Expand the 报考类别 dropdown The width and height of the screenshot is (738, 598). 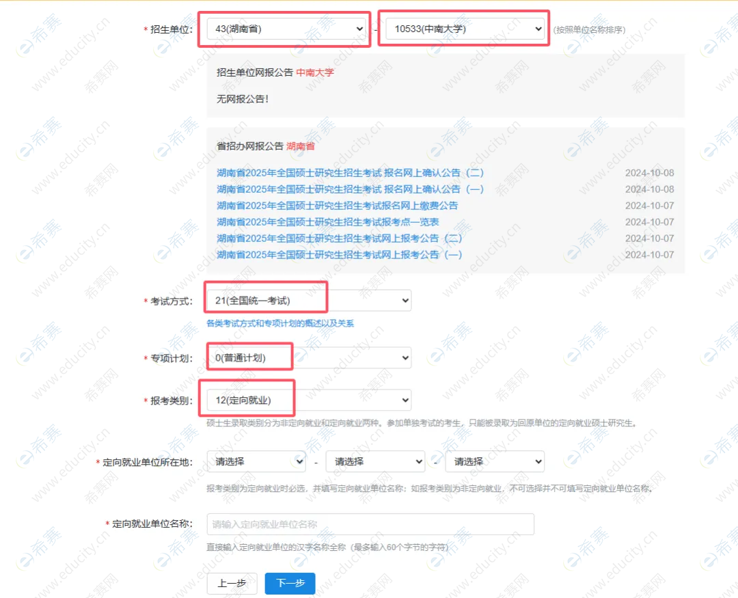click(309, 400)
